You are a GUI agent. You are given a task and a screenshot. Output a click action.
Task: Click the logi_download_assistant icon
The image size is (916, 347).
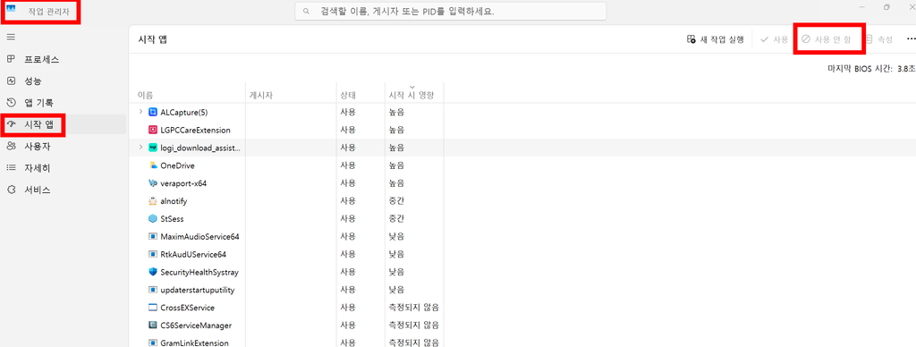[153, 148]
